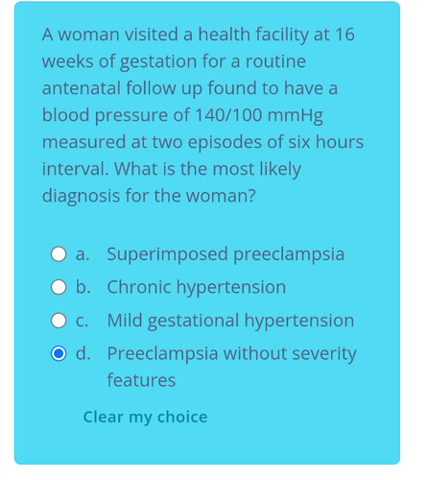Click the word antenatal in question
This screenshot has height=480, width=427.
click(82, 88)
